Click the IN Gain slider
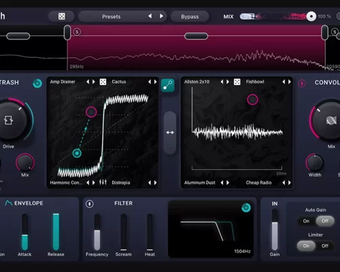This screenshot has height=272, width=340. point(275,229)
